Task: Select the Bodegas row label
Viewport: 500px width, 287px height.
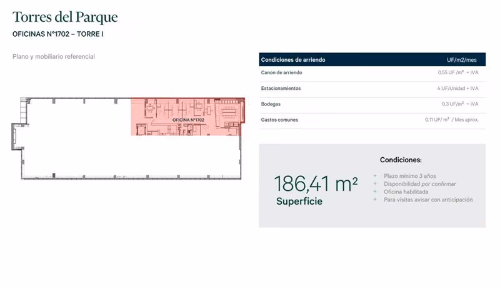Action: point(271,104)
